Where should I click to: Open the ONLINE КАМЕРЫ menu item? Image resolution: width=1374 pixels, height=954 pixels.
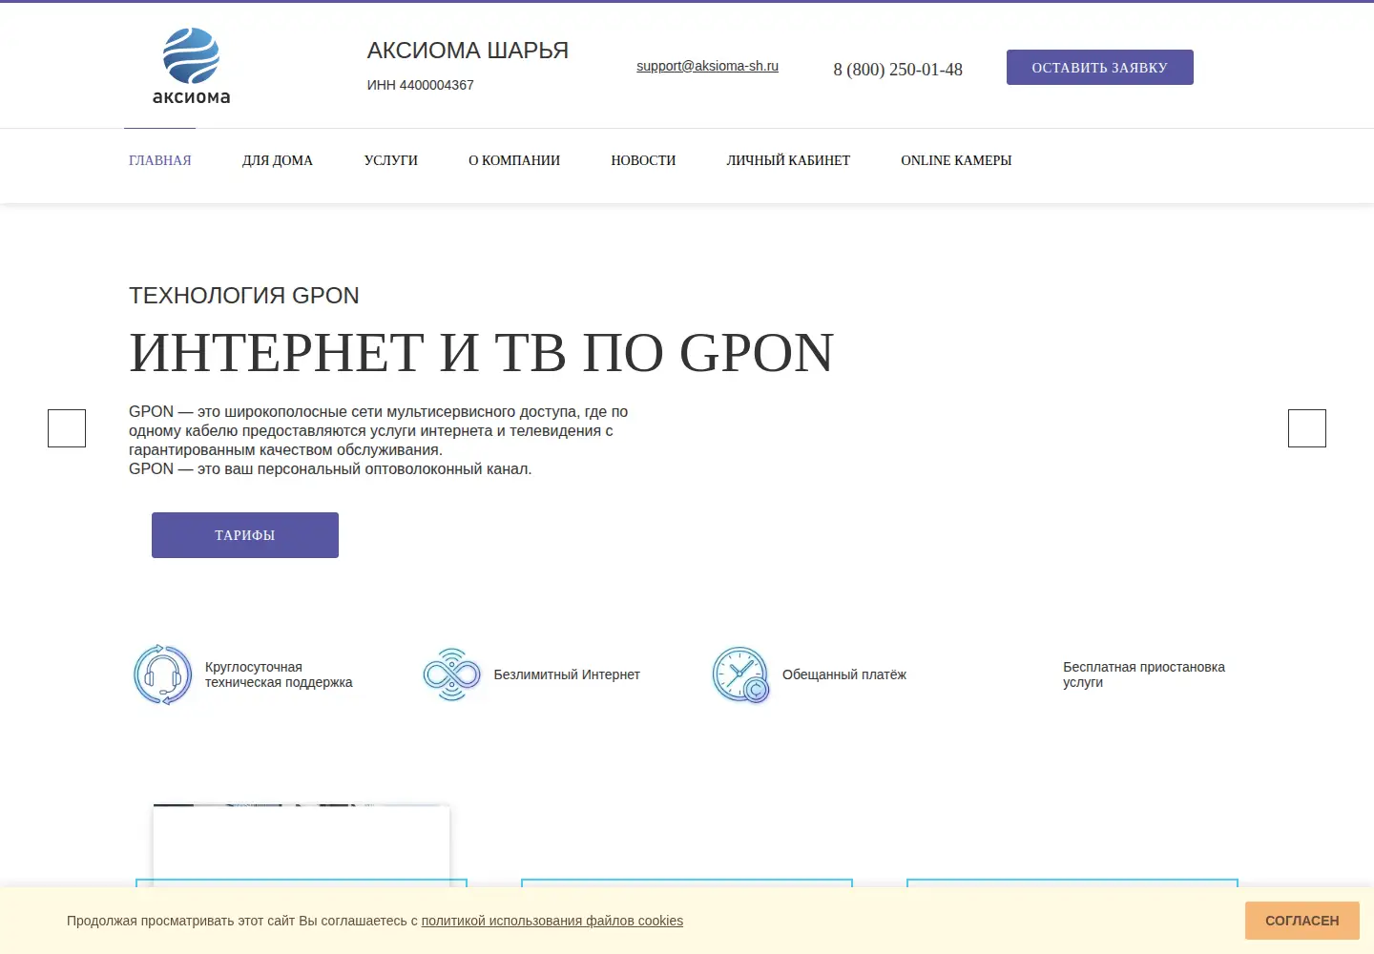[956, 160]
